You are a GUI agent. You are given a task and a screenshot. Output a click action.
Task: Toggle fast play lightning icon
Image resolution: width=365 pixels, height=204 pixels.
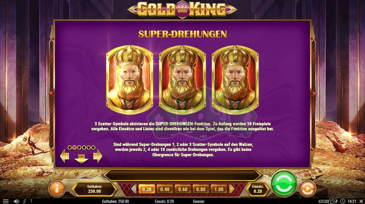pyautogui.click(x=25, y=201)
